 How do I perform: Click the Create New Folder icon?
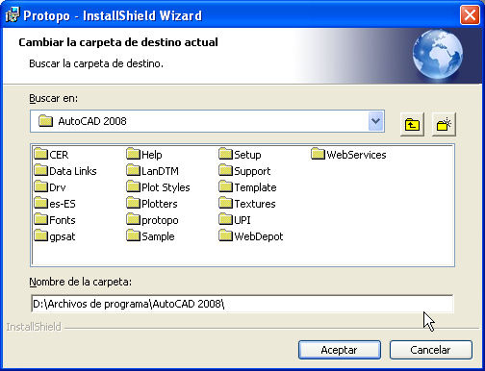pyautogui.click(x=444, y=124)
